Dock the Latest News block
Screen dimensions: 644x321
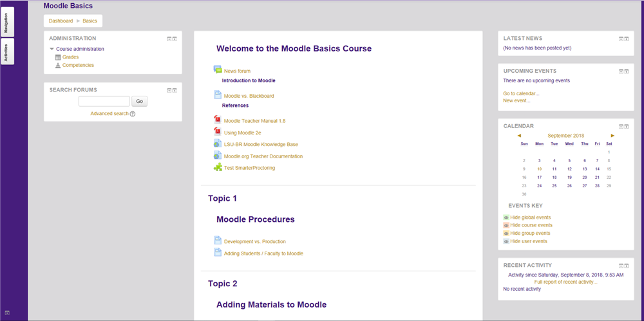coord(627,39)
